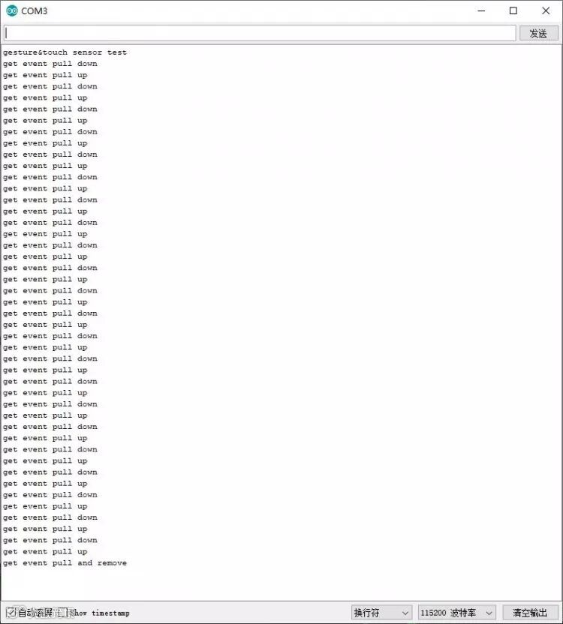Click the 'get event pull and remove' line
Screen dimensions: 563x624
65,562
